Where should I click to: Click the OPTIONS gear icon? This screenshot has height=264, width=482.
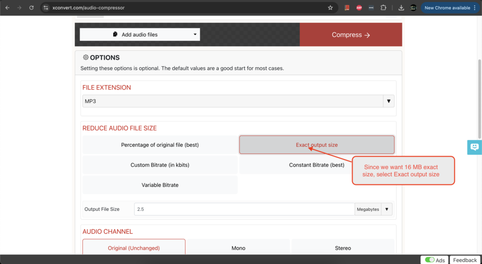86,57
